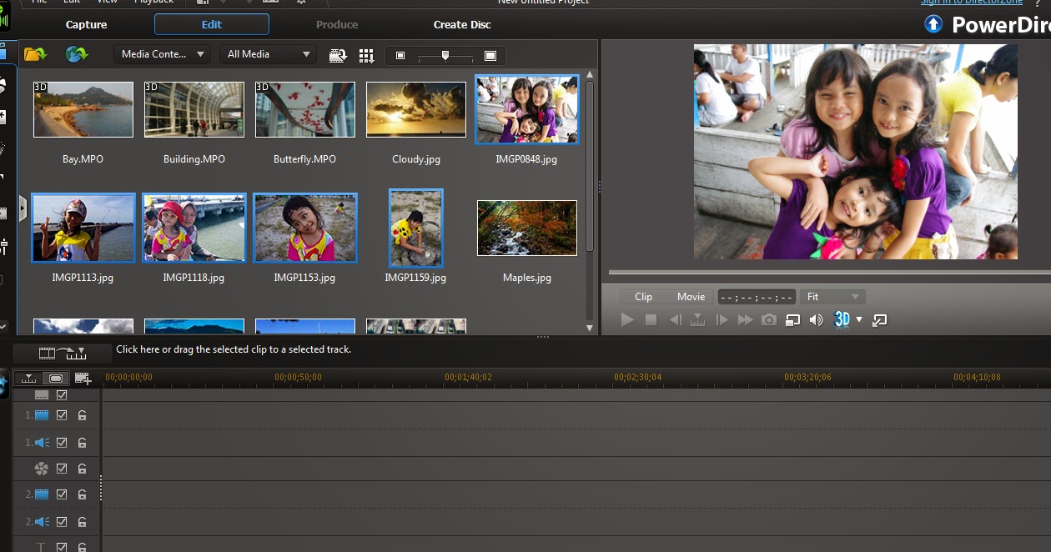Screen dimensions: 1051x552
Task: Switch to the Produce tab
Action: click(337, 24)
